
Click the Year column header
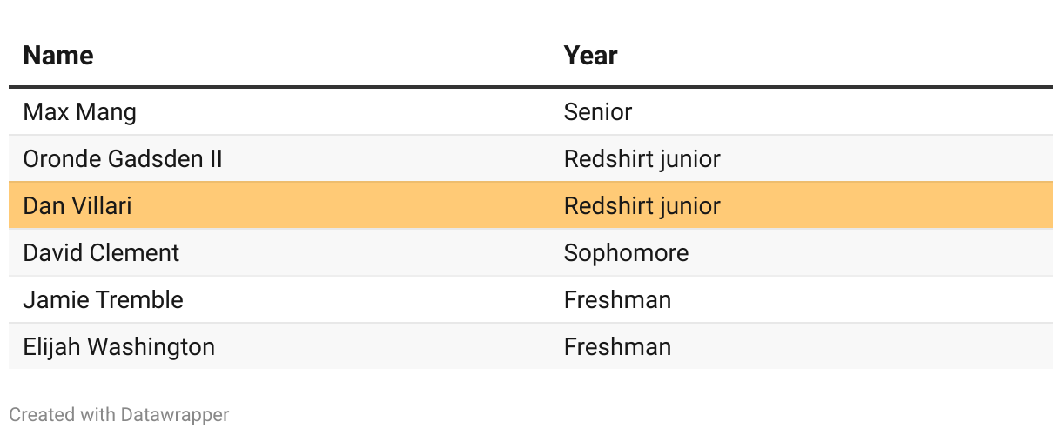pos(590,56)
